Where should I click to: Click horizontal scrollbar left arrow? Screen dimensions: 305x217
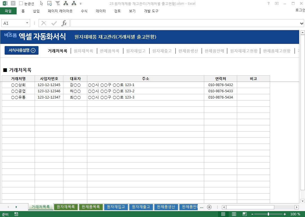224,207
